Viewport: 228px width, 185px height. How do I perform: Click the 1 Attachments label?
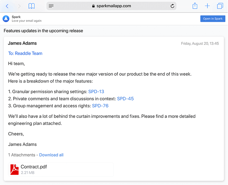coord(22,155)
